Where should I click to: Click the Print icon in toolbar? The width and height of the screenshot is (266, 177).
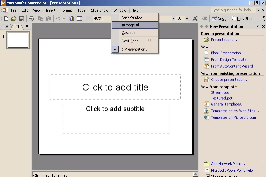coord(31,19)
